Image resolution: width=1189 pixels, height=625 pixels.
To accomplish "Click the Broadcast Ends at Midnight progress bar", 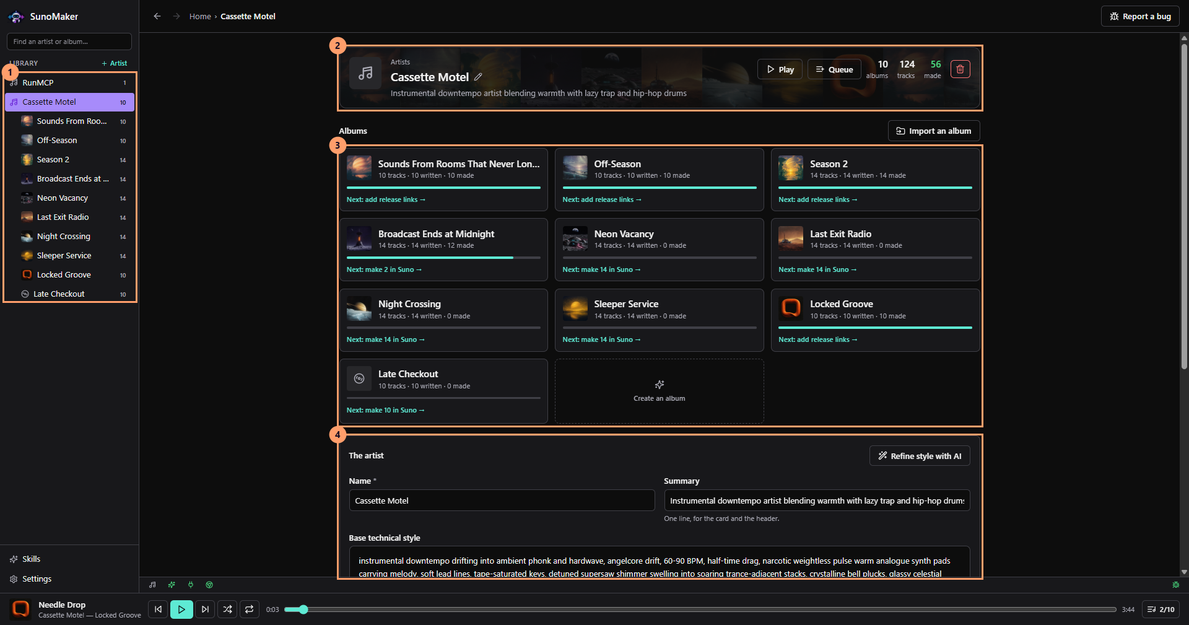I will tap(443, 258).
